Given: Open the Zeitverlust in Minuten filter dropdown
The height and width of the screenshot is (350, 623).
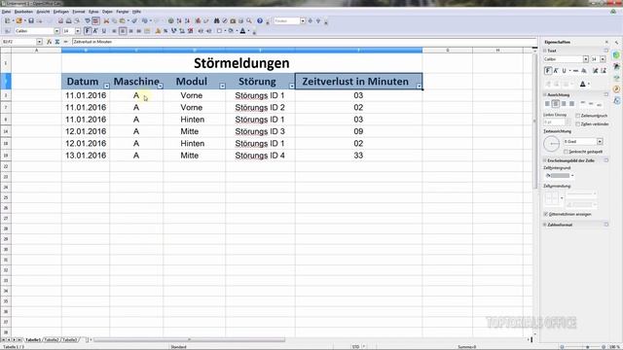Looking at the screenshot, I should [419, 86].
